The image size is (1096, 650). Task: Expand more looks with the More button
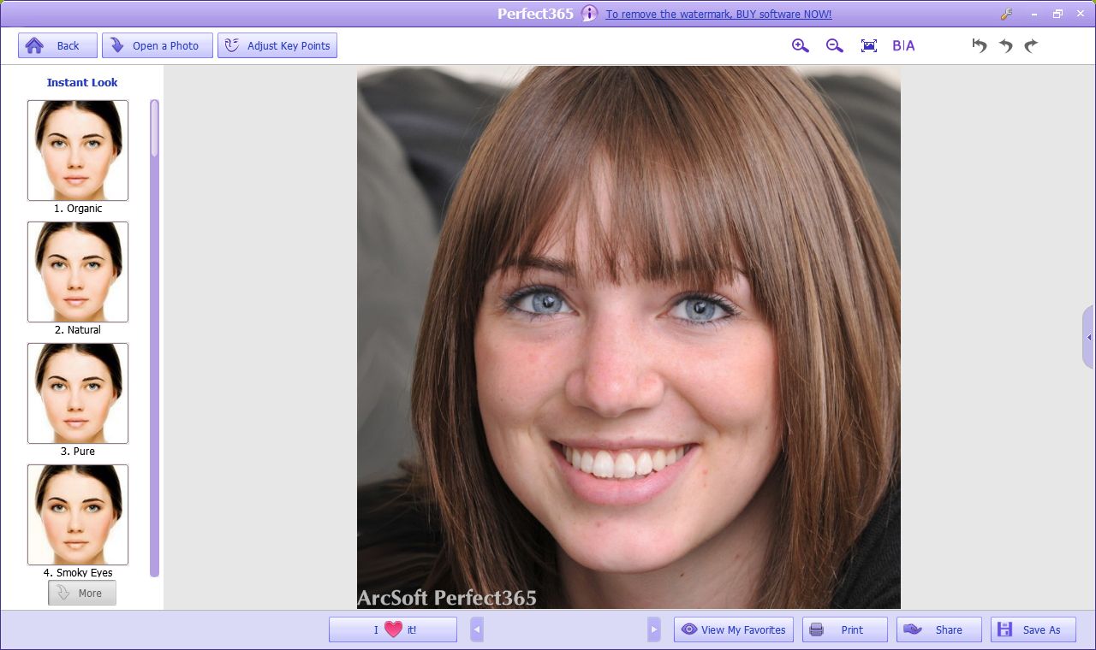[82, 593]
